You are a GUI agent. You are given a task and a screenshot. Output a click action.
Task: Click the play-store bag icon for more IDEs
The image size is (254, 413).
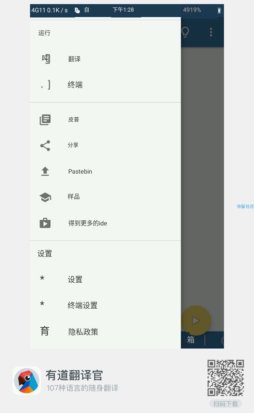point(45,223)
